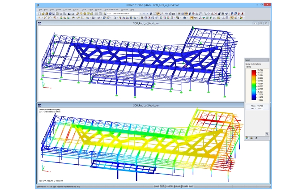307x192 pixels.
Task: Toggle the SNAP status bar button
Action: (x=157, y=187)
